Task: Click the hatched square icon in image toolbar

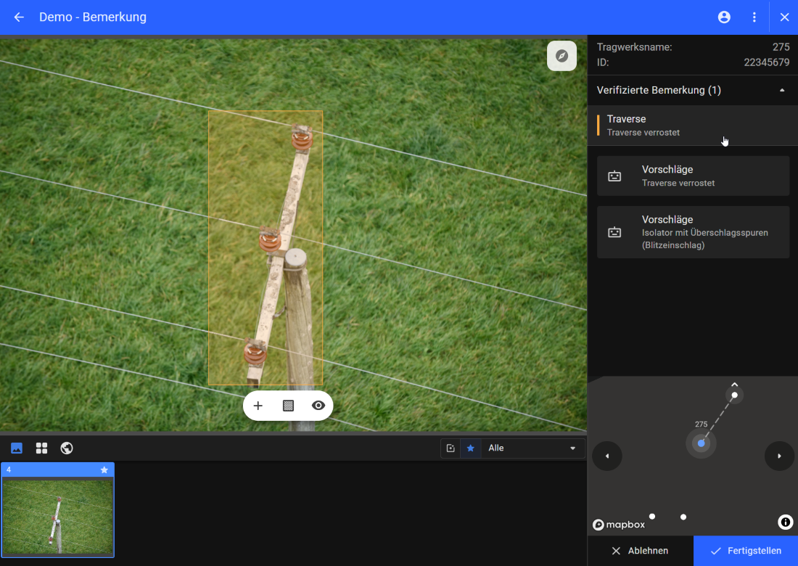Action: [288, 406]
